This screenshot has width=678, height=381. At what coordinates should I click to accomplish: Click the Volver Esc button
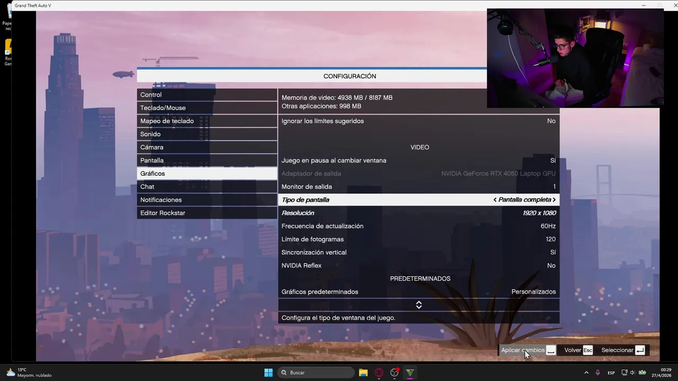(x=578, y=350)
